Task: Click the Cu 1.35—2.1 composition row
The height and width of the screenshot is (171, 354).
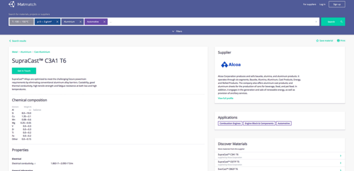Action: coord(22,116)
